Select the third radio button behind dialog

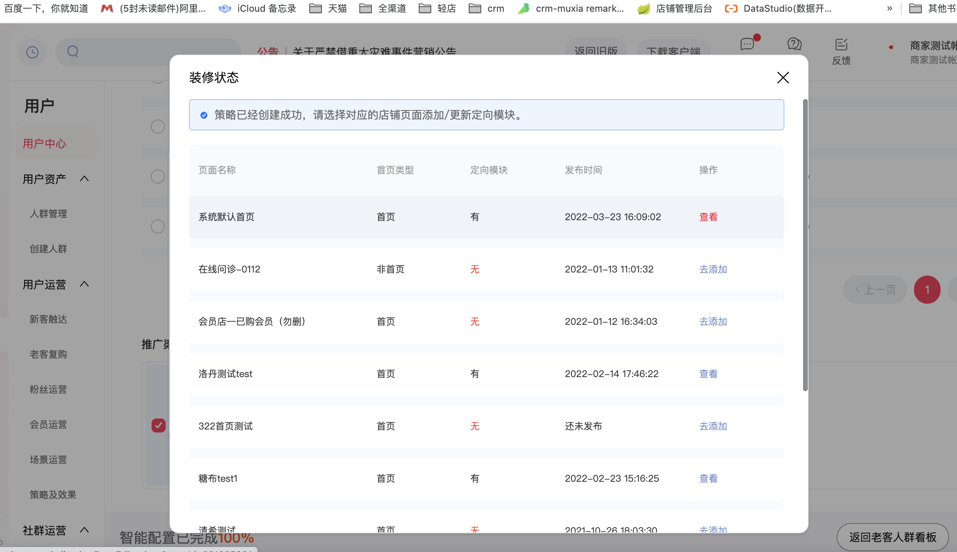(158, 226)
